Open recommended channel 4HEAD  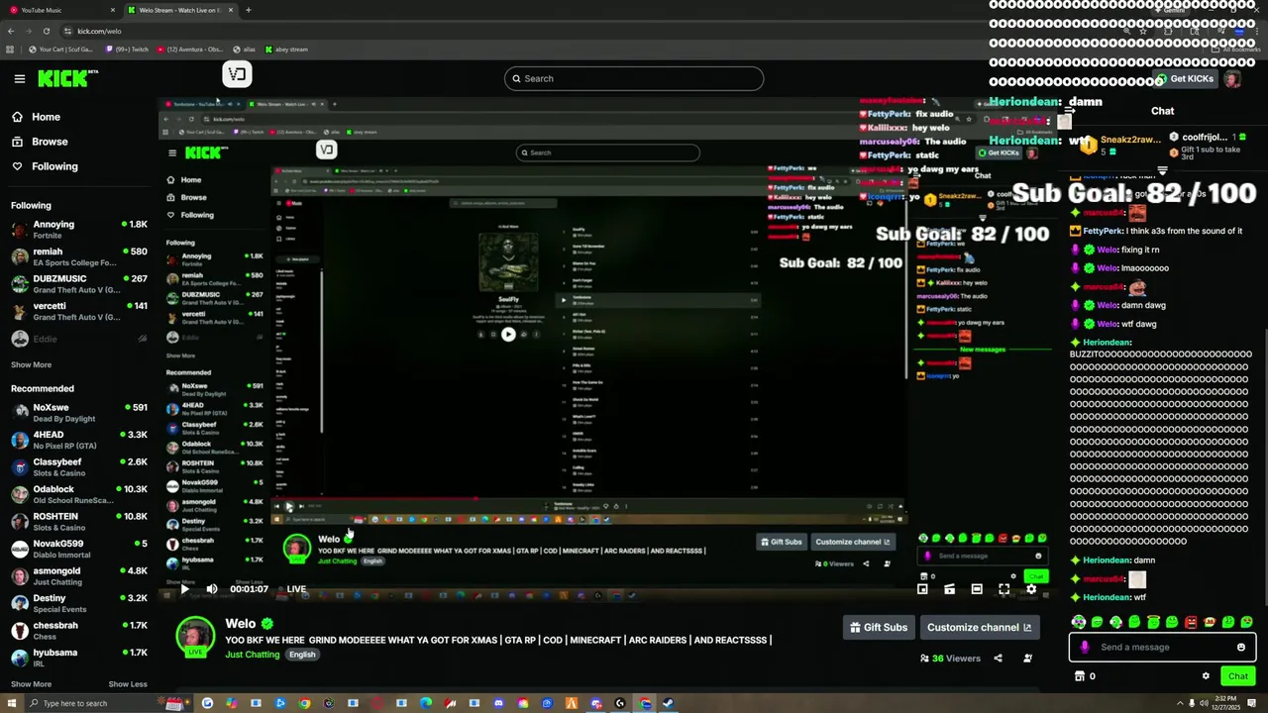click(x=79, y=440)
